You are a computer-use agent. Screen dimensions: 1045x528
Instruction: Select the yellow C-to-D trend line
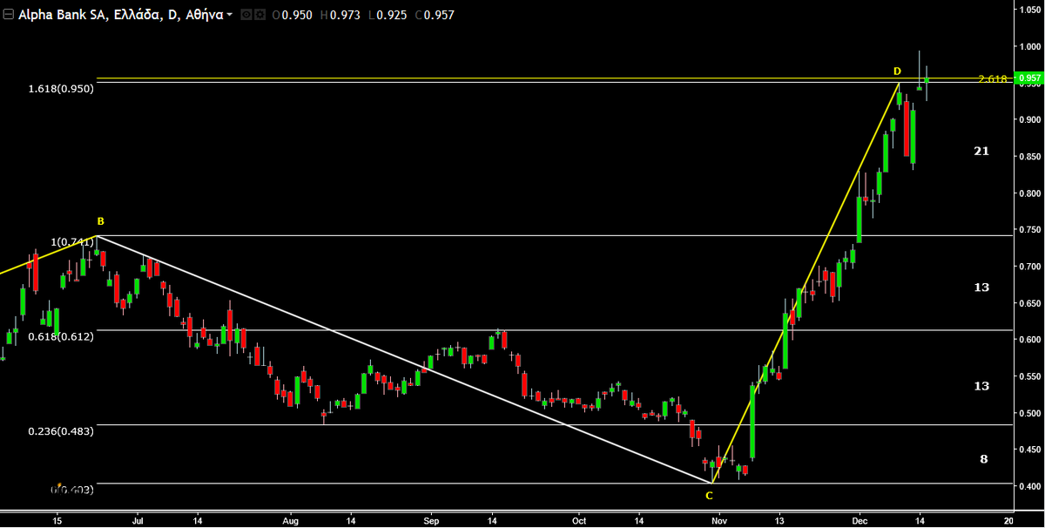pos(806,283)
